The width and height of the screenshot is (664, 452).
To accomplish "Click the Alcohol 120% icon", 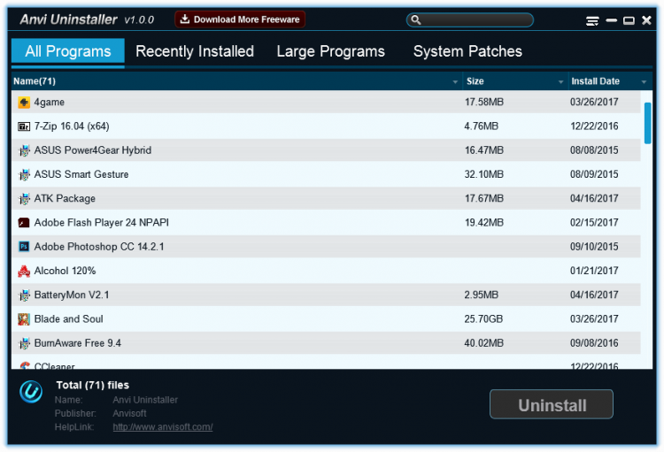I will (x=24, y=271).
